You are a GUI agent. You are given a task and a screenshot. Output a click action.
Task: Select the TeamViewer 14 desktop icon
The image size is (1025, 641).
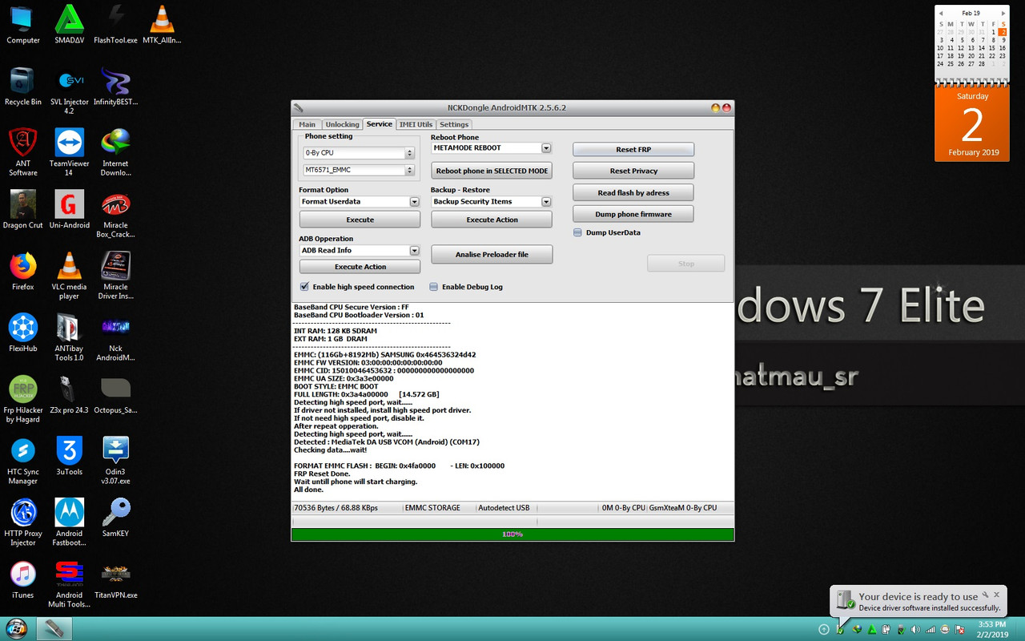[x=69, y=152]
